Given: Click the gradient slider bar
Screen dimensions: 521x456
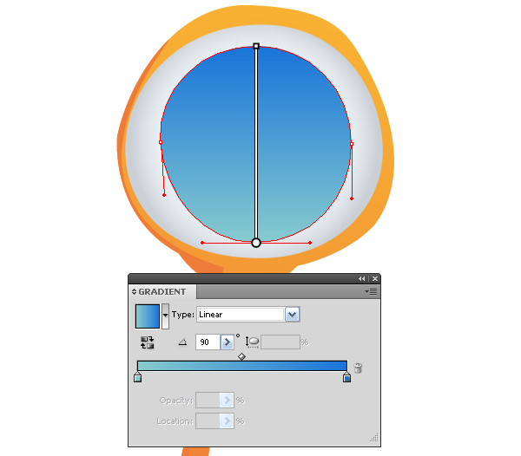Looking at the screenshot, I should tap(242, 366).
